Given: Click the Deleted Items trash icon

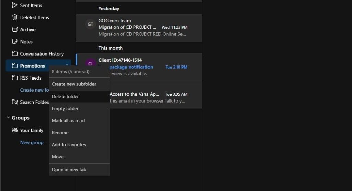Looking at the screenshot, I should click(14, 17).
